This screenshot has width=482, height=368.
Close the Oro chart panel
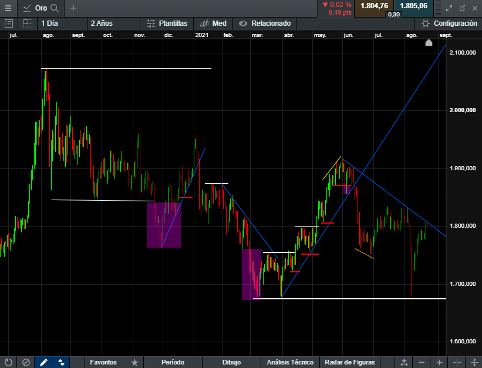pos(475,8)
